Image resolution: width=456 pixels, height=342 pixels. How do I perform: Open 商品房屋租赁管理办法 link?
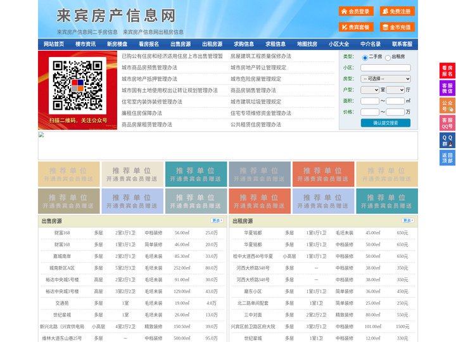point(147,125)
